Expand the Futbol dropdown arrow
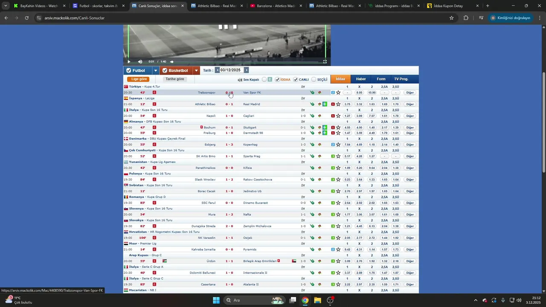546x307 pixels. pos(156,70)
